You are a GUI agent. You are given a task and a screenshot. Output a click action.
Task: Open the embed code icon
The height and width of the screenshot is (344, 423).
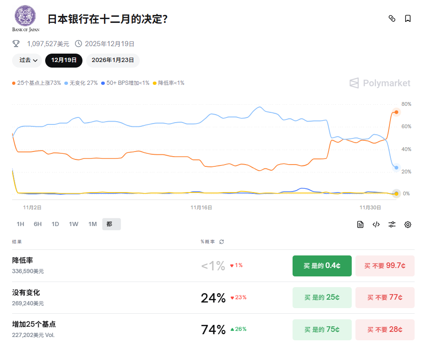376,224
